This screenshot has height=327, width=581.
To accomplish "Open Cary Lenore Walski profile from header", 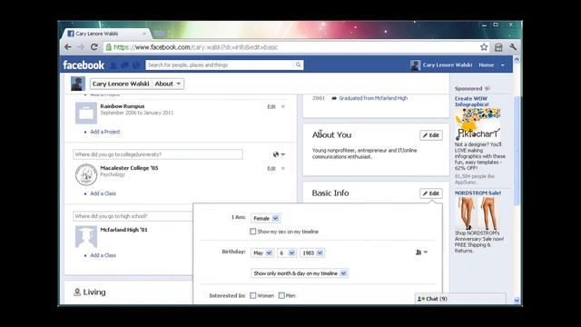I will click(448, 64).
